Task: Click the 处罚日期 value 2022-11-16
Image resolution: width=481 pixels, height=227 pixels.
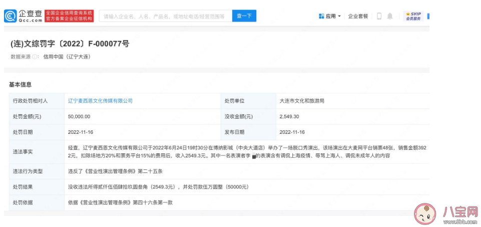Action: pos(81,132)
